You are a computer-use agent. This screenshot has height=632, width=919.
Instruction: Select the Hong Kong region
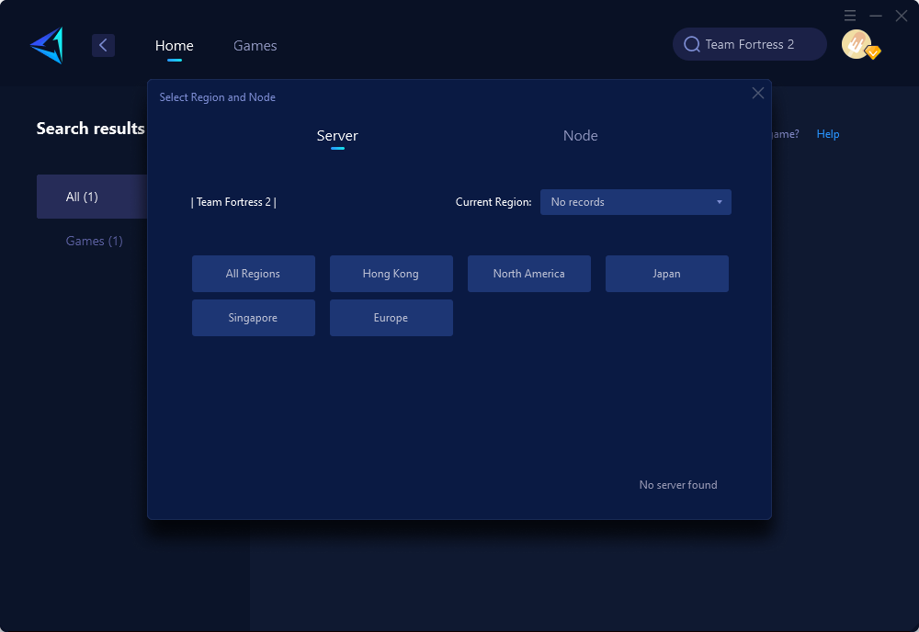click(x=391, y=274)
